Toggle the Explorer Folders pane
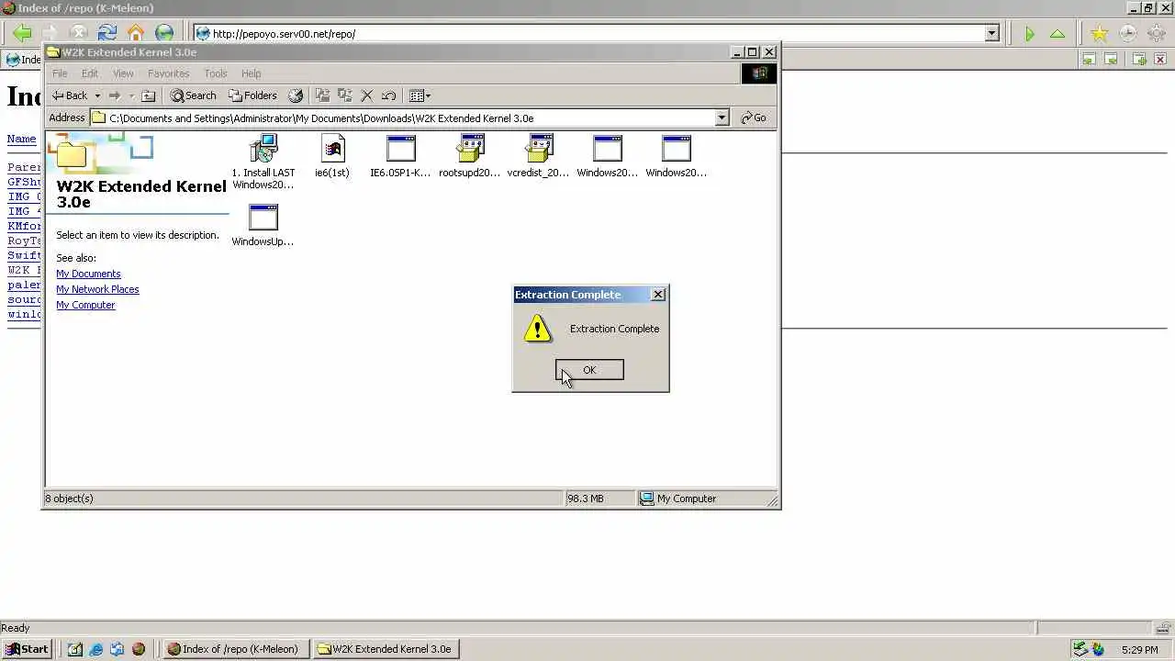This screenshot has height=661, width=1175. 252,95
